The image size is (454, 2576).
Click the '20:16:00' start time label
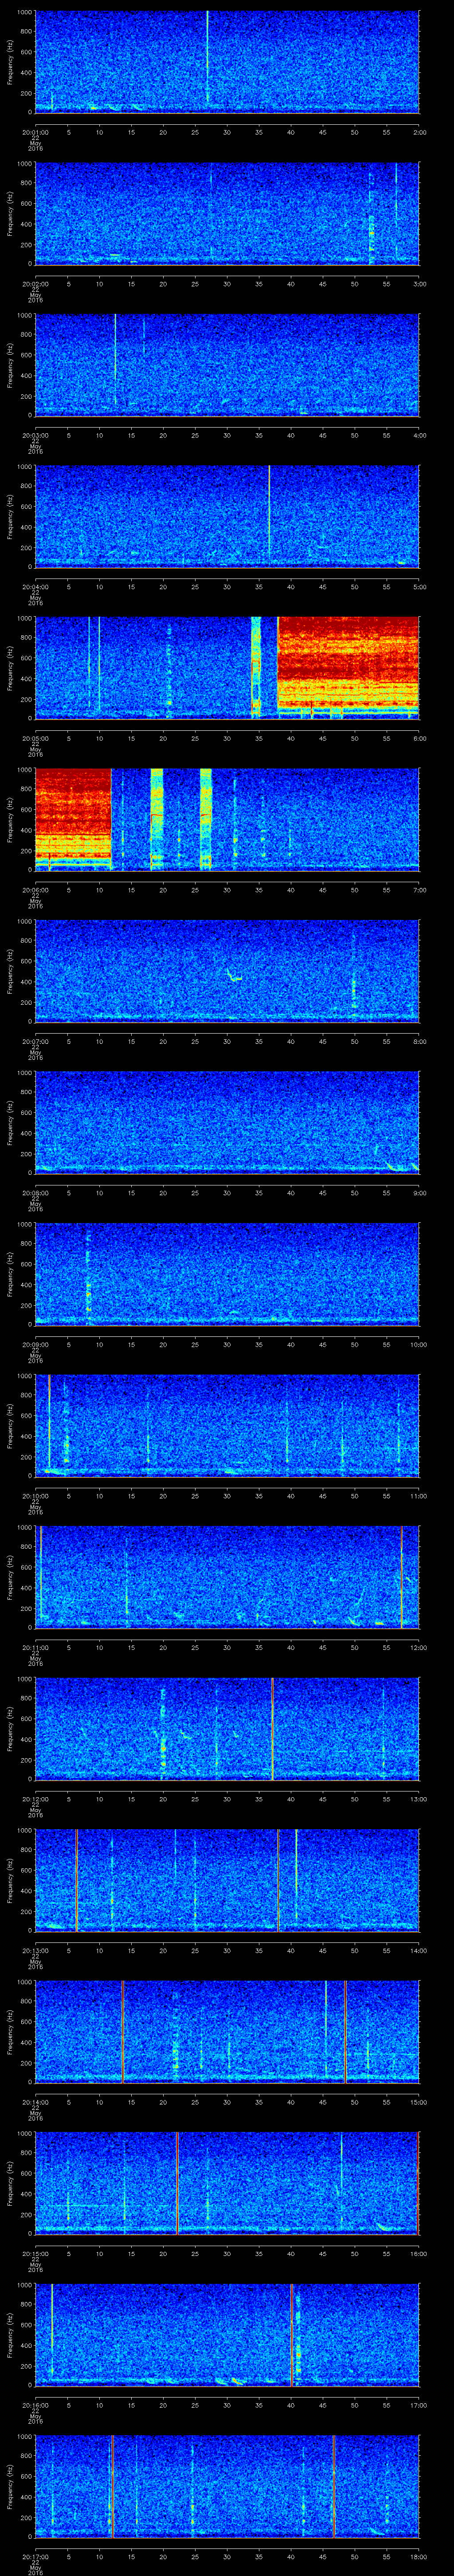tap(35, 2404)
